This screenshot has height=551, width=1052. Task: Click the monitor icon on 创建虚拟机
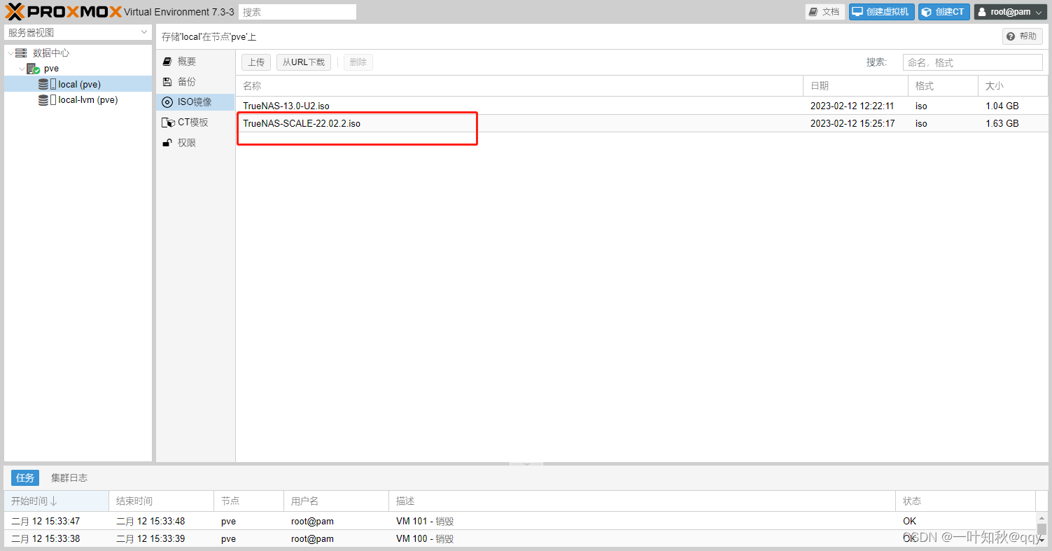pyautogui.click(x=857, y=12)
